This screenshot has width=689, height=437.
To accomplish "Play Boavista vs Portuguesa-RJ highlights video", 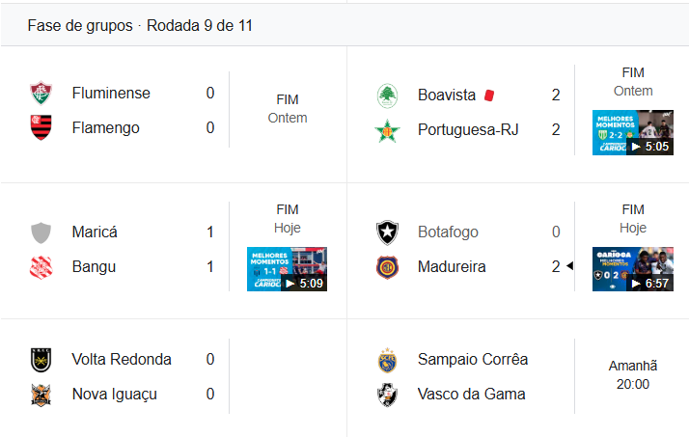I will click(x=632, y=132).
